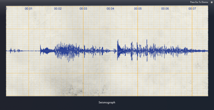Click the 00.01 time label
214x110 pixels.
point(29,9)
